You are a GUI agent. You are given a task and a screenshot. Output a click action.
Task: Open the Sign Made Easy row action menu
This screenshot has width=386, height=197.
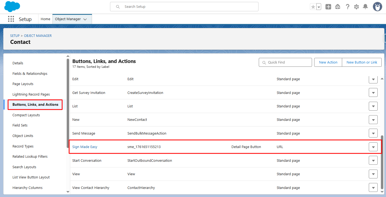373,147
